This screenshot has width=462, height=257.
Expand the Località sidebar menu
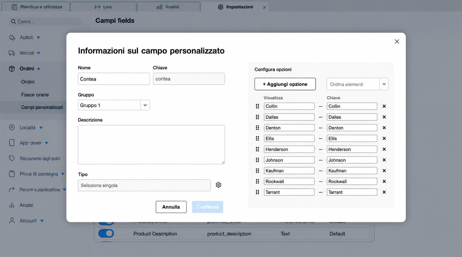(41, 128)
